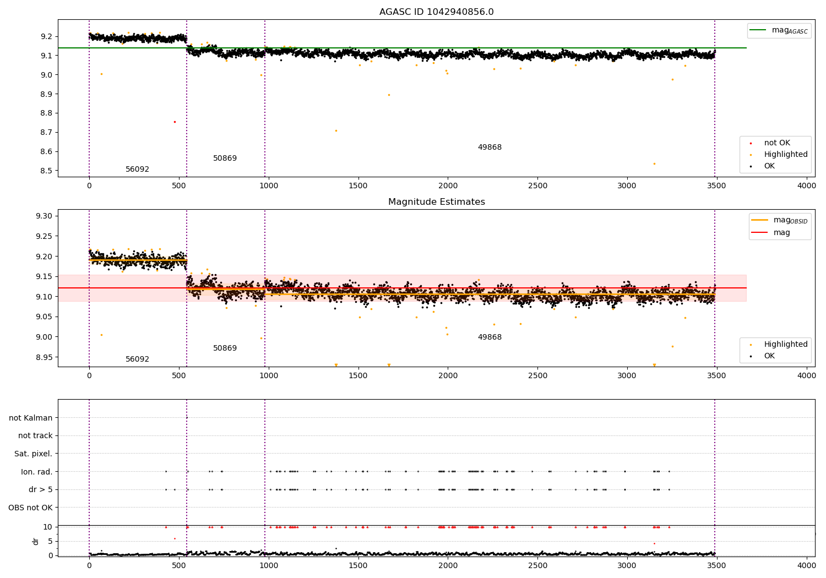Image resolution: width=826 pixels, height=578 pixels.
Task: Click the 'Ion. rad.' row label
Action: 37,472
